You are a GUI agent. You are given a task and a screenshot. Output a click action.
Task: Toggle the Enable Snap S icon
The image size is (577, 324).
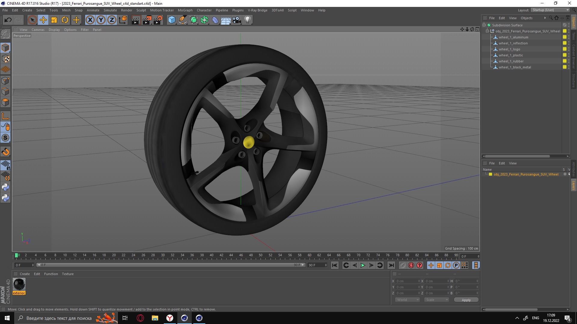click(x=5, y=138)
